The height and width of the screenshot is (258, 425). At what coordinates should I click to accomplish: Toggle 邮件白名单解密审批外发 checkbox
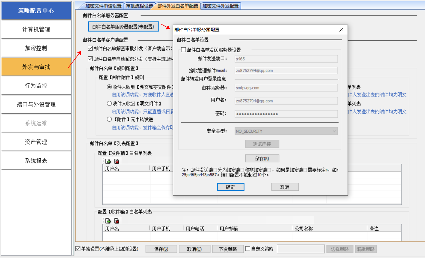click(90, 48)
